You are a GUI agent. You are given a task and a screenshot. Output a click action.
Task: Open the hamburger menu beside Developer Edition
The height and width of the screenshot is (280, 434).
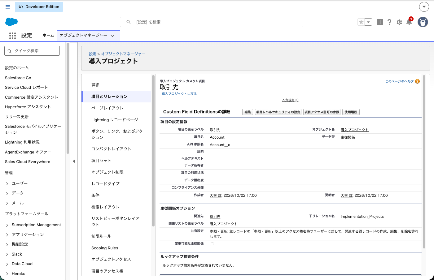click(8, 7)
